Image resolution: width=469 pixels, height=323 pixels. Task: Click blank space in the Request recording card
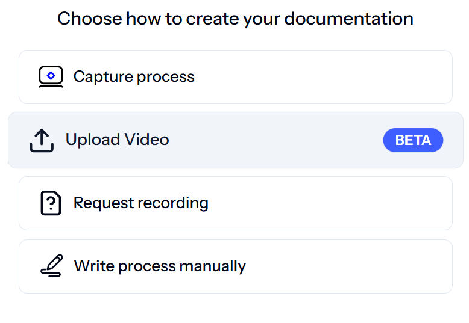tap(329, 203)
